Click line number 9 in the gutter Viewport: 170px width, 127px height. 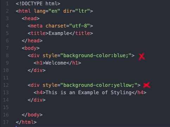click(x=7, y=63)
